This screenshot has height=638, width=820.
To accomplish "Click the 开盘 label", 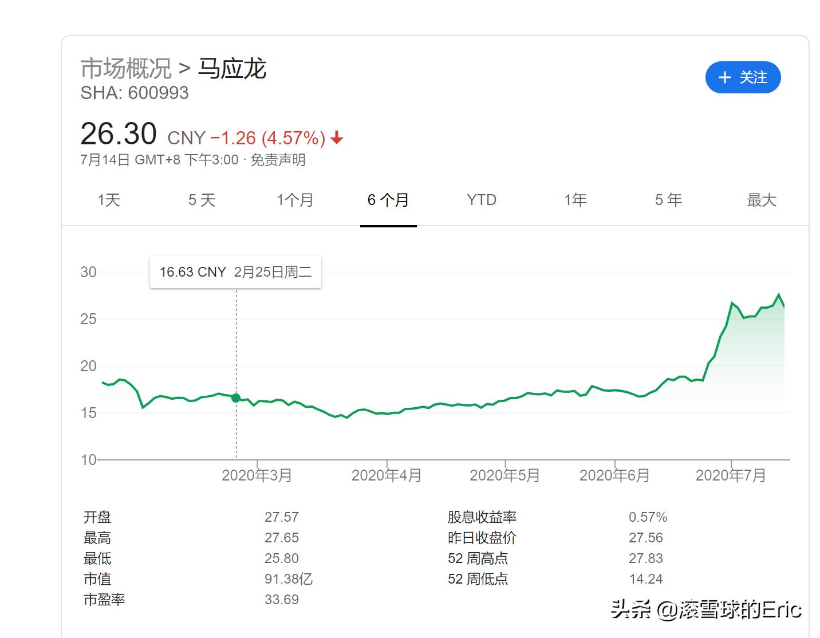I will point(97,517).
